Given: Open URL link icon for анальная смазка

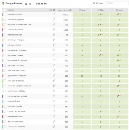Looking at the screenshot, I should (54, 106).
